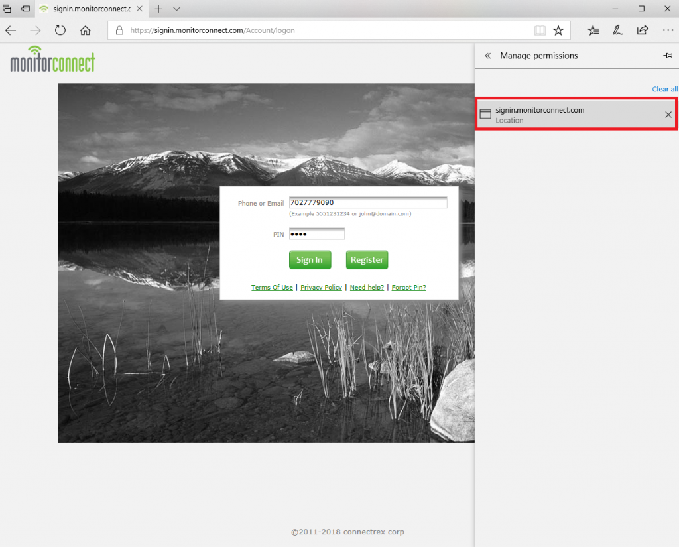
Task: Open the Favorites hub icon
Action: coord(593,30)
